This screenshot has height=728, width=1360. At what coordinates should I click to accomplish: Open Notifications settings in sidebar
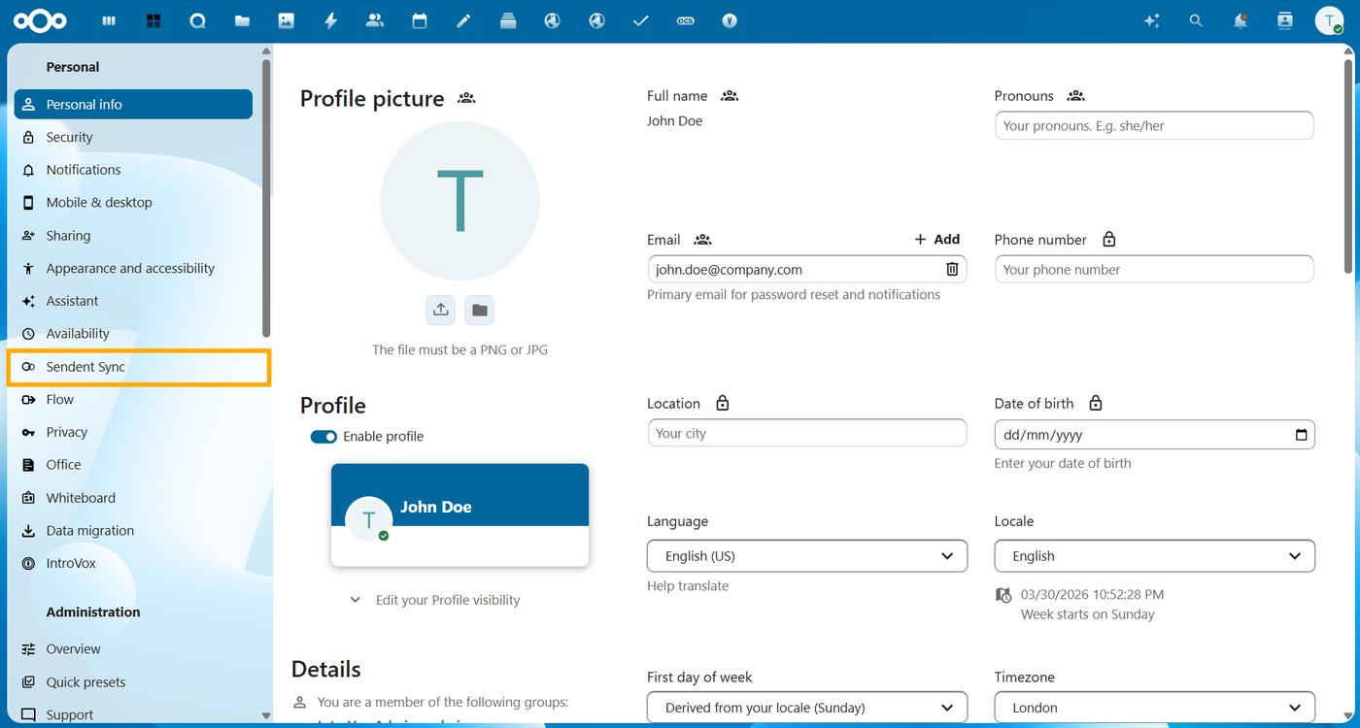pyautogui.click(x=133, y=170)
